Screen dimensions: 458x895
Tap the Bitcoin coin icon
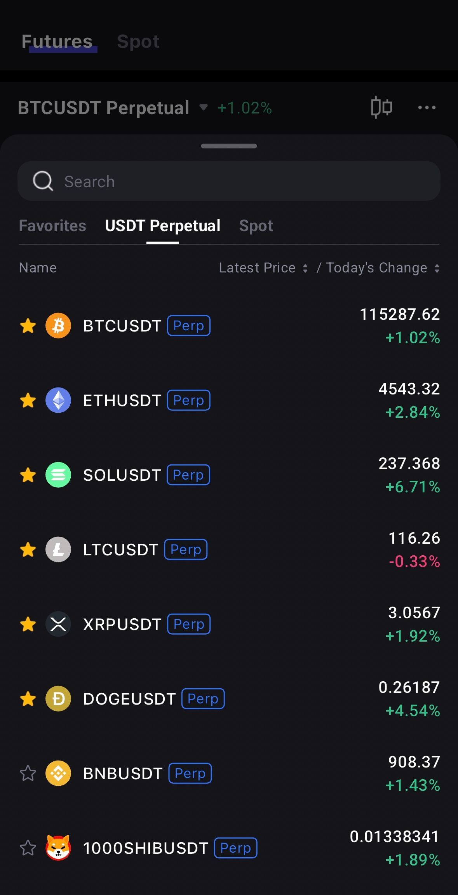[58, 326]
